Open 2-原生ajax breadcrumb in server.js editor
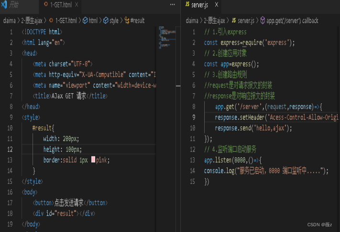Screen dimensions: 340x232 point(214,21)
